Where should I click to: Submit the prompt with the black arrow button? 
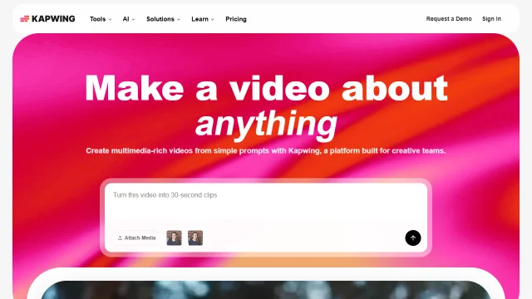point(413,238)
